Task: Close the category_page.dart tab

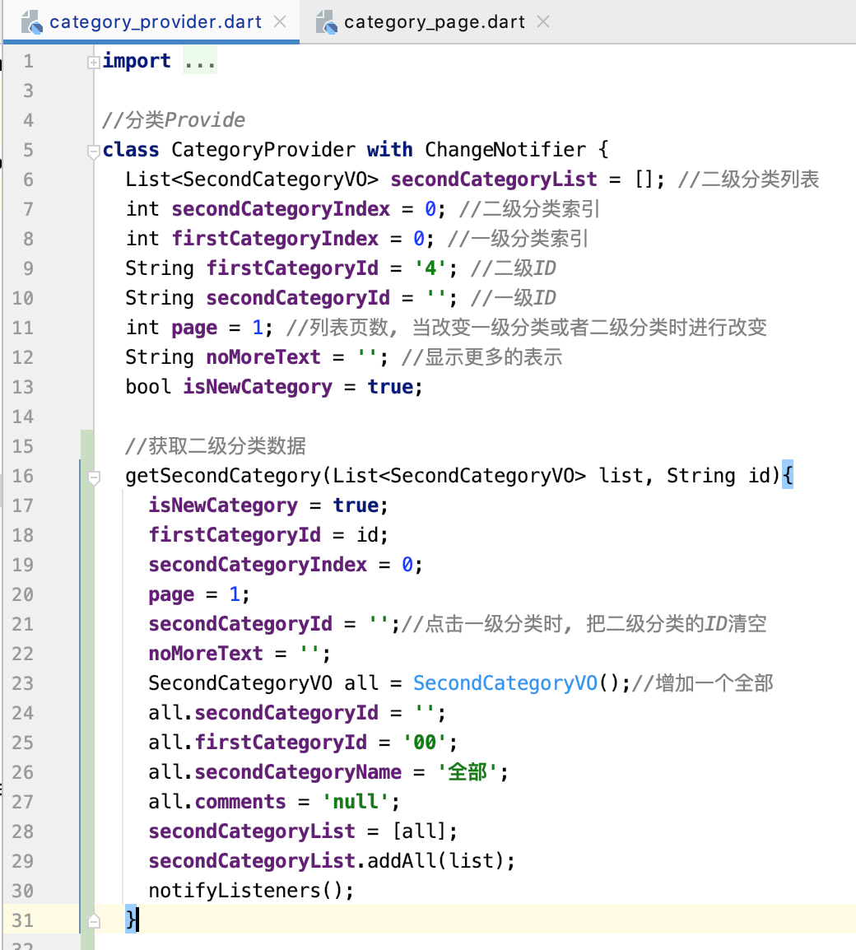Action: (543, 21)
